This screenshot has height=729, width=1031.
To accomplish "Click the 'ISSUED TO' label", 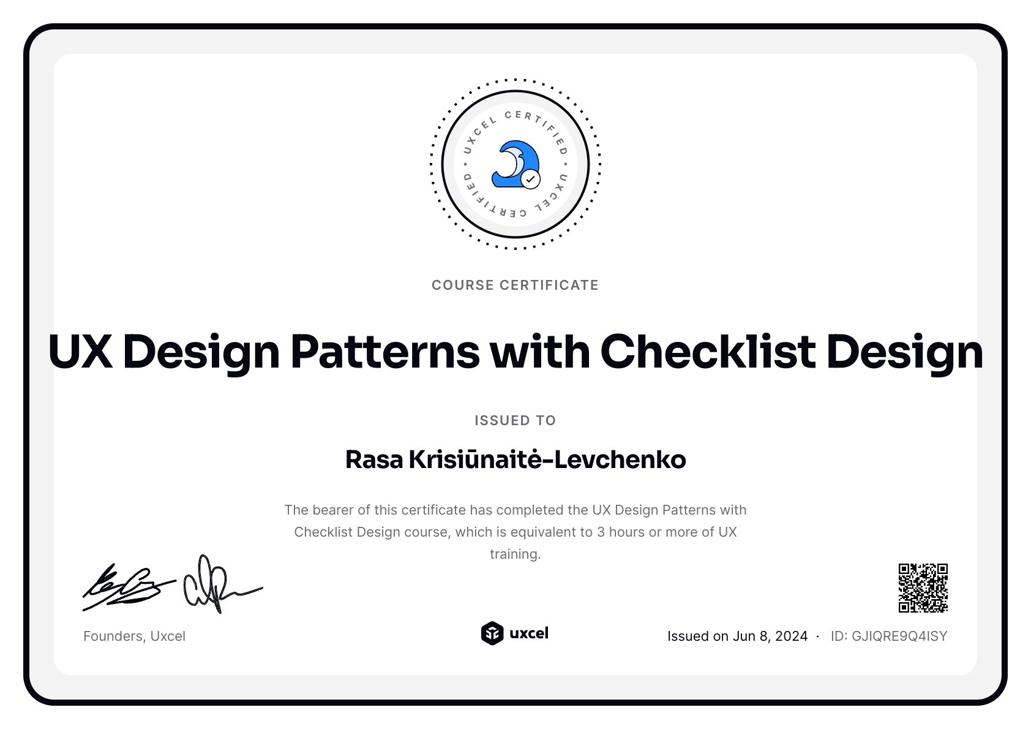I will pos(515,420).
